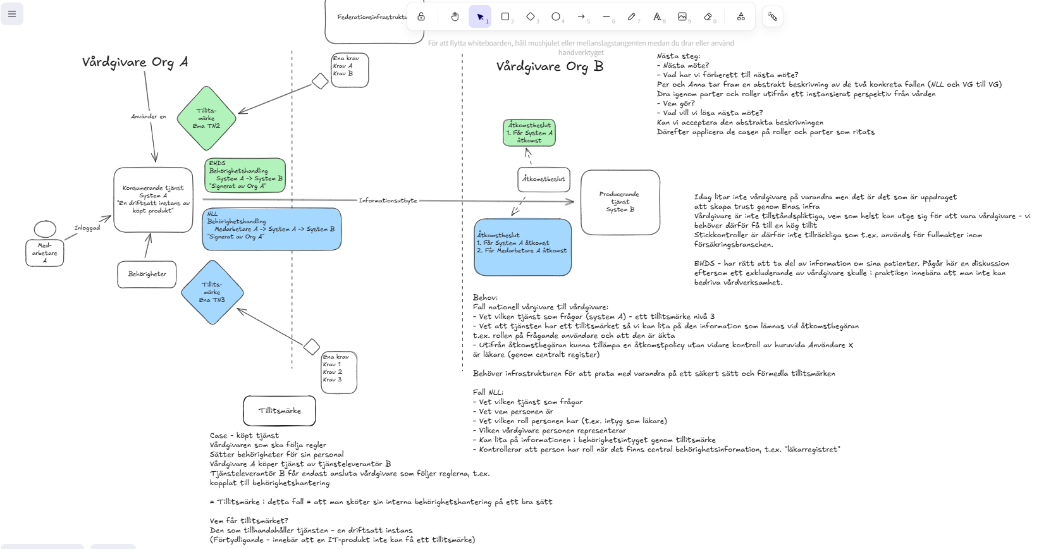Activate the laser pointer button
1039x549 pixels.
click(773, 16)
